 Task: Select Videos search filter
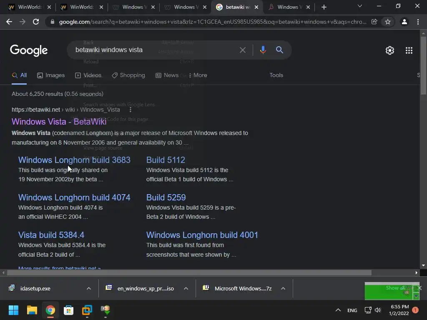(88, 75)
